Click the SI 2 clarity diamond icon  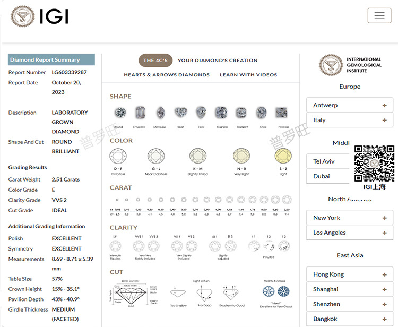pyautogui.click(x=230, y=246)
